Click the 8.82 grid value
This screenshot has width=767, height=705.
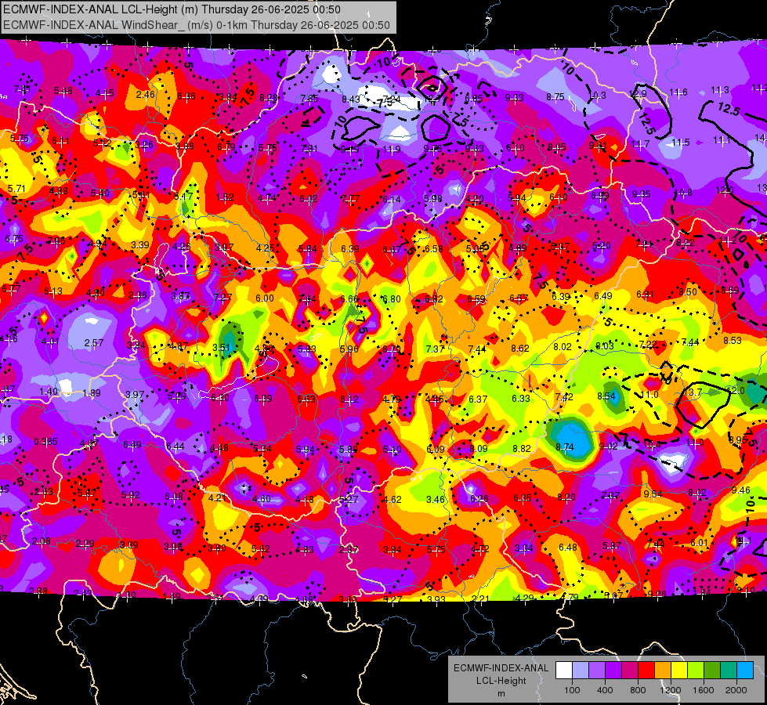click(x=522, y=448)
